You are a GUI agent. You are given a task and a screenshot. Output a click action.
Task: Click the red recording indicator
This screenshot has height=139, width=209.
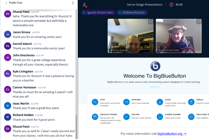(x=171, y=5)
